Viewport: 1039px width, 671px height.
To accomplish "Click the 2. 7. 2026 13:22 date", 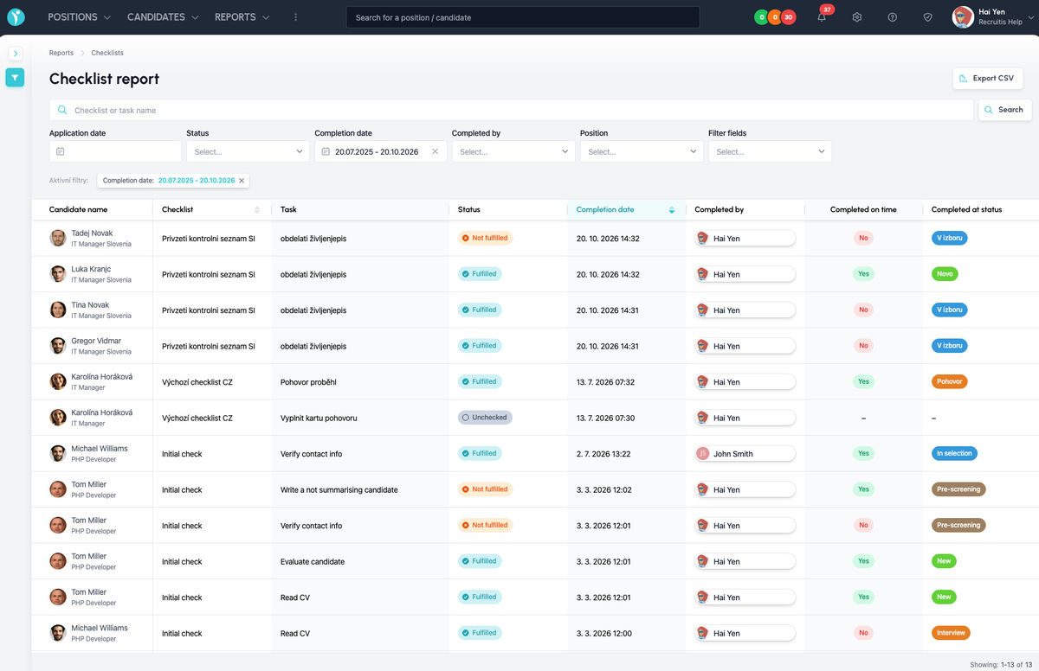I will 603,453.
